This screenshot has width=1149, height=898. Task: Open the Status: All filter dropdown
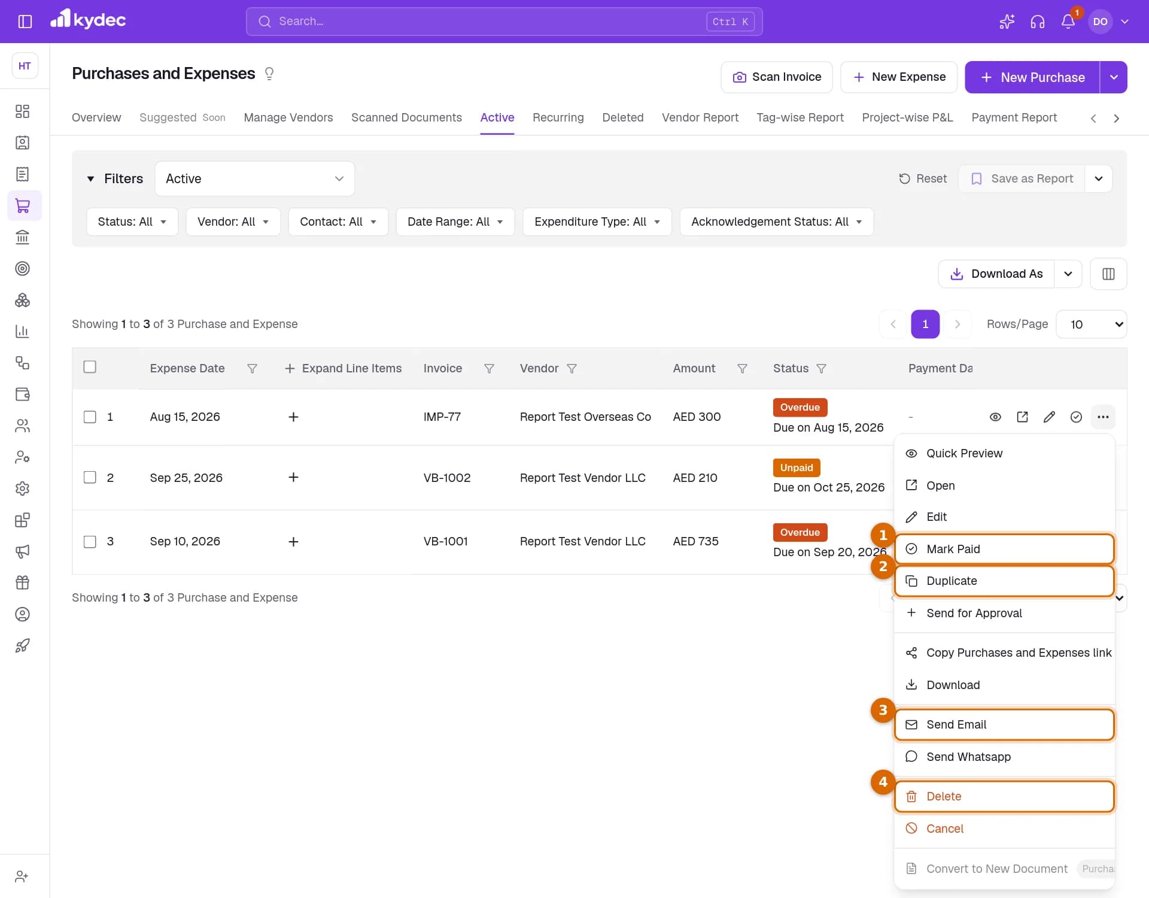[132, 222]
